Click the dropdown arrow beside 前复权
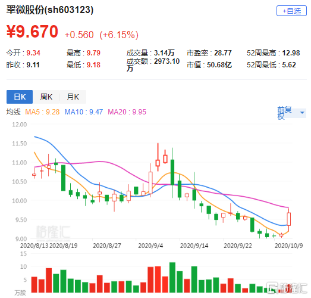This screenshot has width=311, height=298. tap(302, 113)
